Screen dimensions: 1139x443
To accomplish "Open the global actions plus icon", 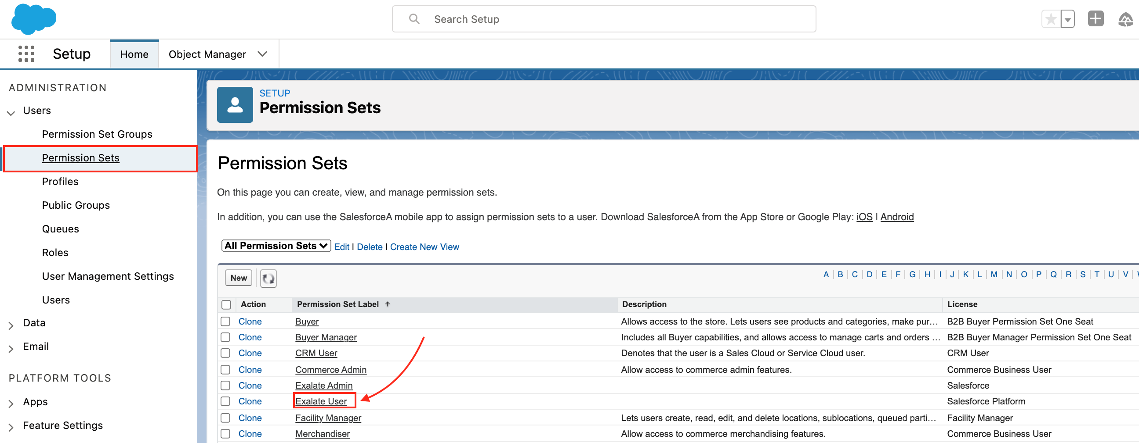I will (x=1095, y=19).
